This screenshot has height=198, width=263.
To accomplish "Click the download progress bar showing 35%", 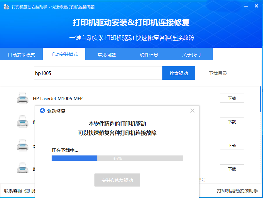I will point(117,158).
